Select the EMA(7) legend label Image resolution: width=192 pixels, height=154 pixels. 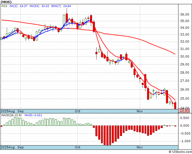click(56, 6)
